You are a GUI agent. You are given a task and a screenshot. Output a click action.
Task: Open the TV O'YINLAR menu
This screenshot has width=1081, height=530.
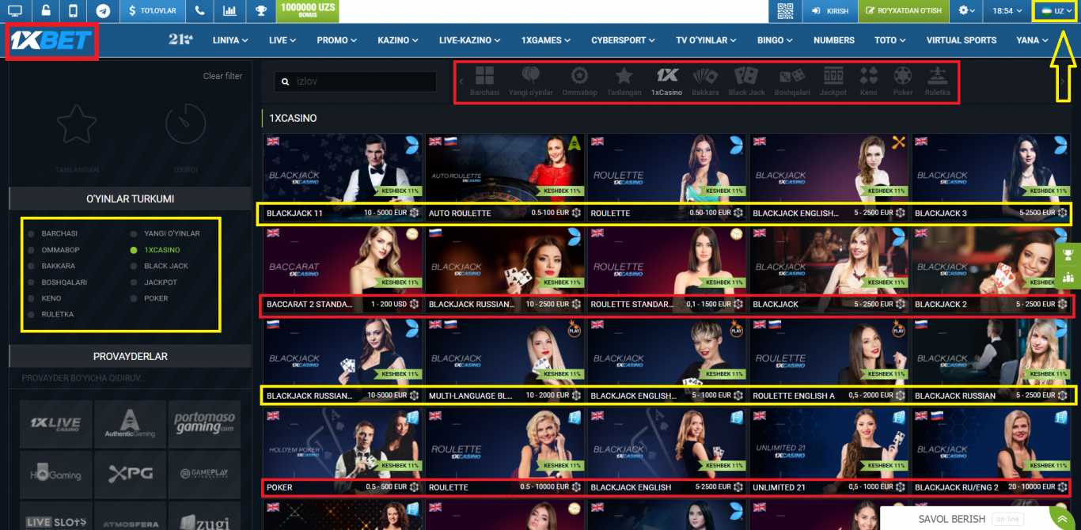[707, 40]
